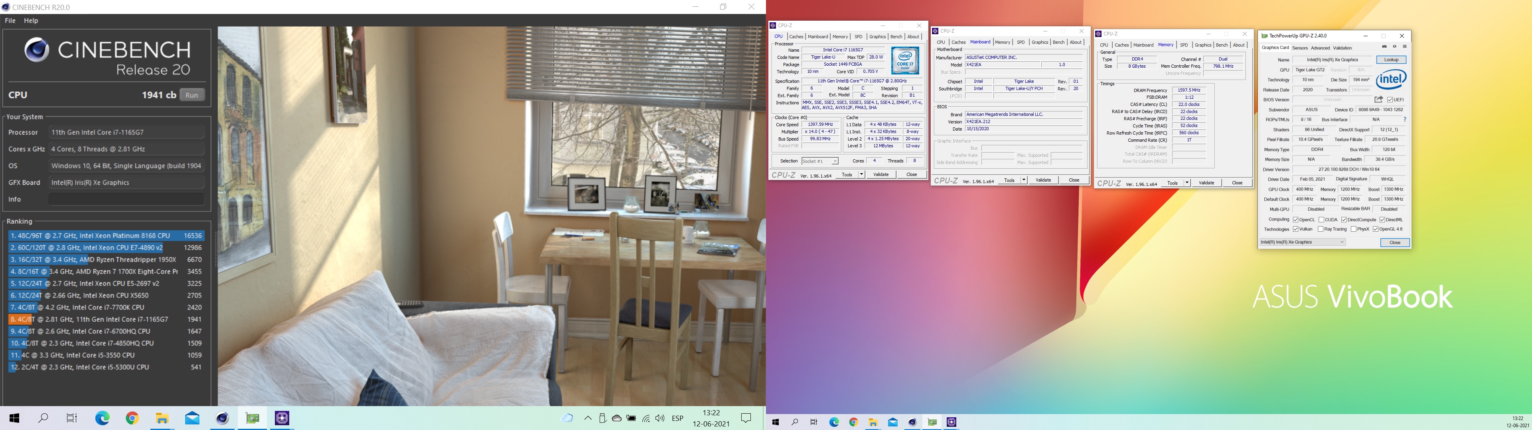The width and height of the screenshot is (1532, 430).
Task: Switch to CPU-Z on the large taskbar
Action: [282, 419]
